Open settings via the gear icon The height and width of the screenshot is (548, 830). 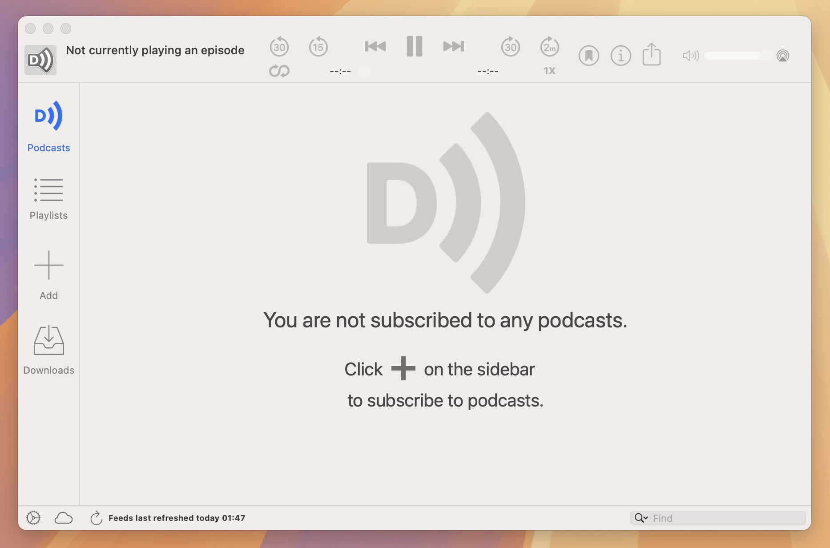[33, 517]
